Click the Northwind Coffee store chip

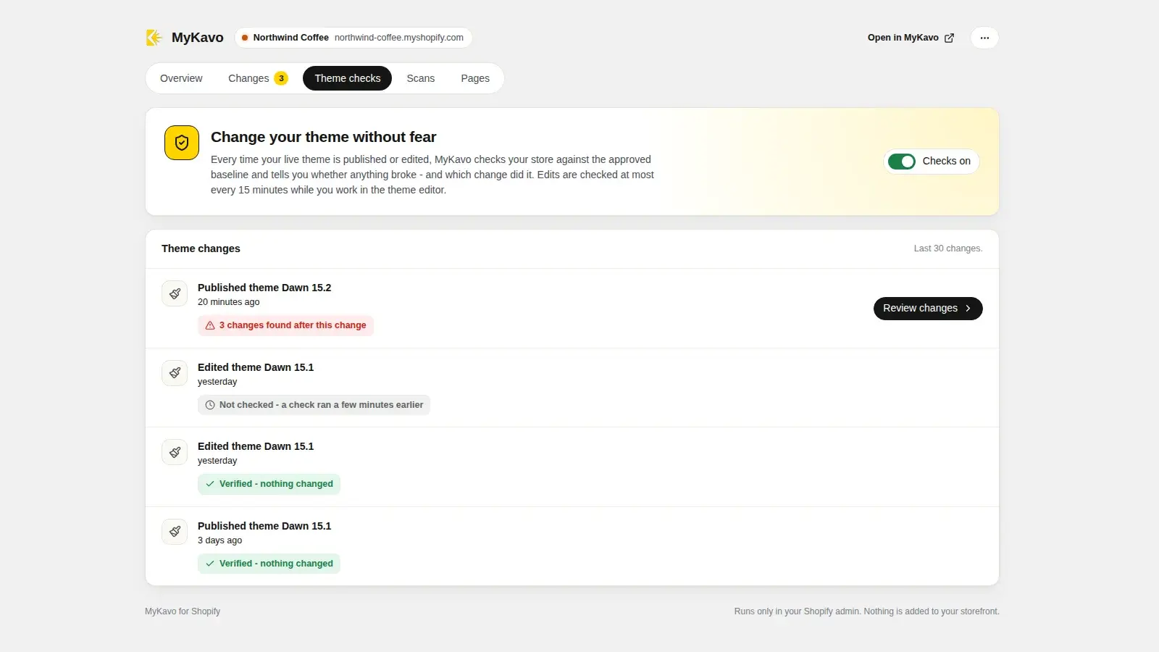coord(353,38)
